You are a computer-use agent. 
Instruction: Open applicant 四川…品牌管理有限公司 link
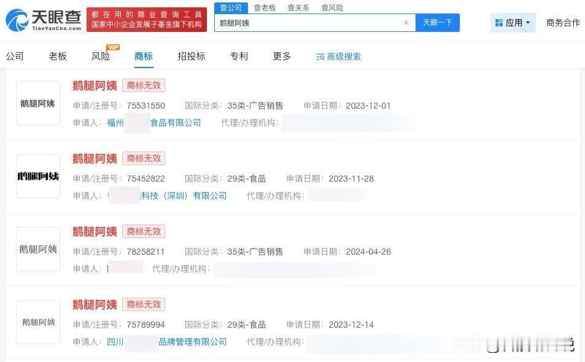pyautogui.click(x=166, y=342)
